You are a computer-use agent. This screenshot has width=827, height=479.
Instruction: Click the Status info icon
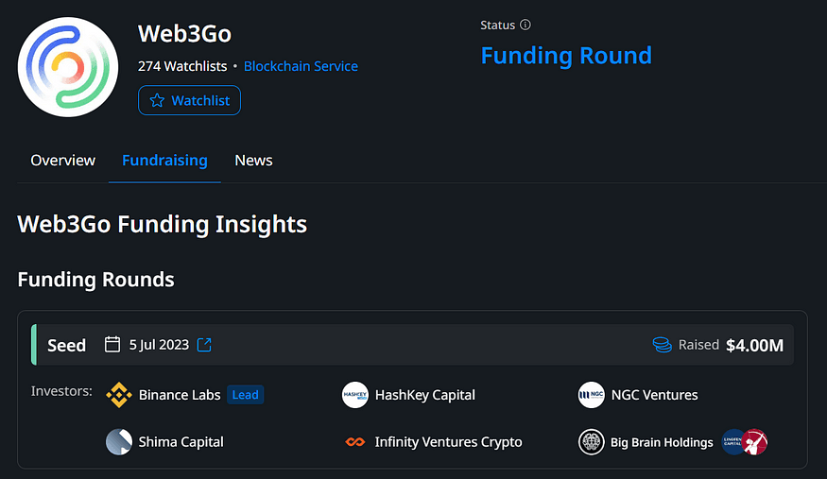click(525, 25)
